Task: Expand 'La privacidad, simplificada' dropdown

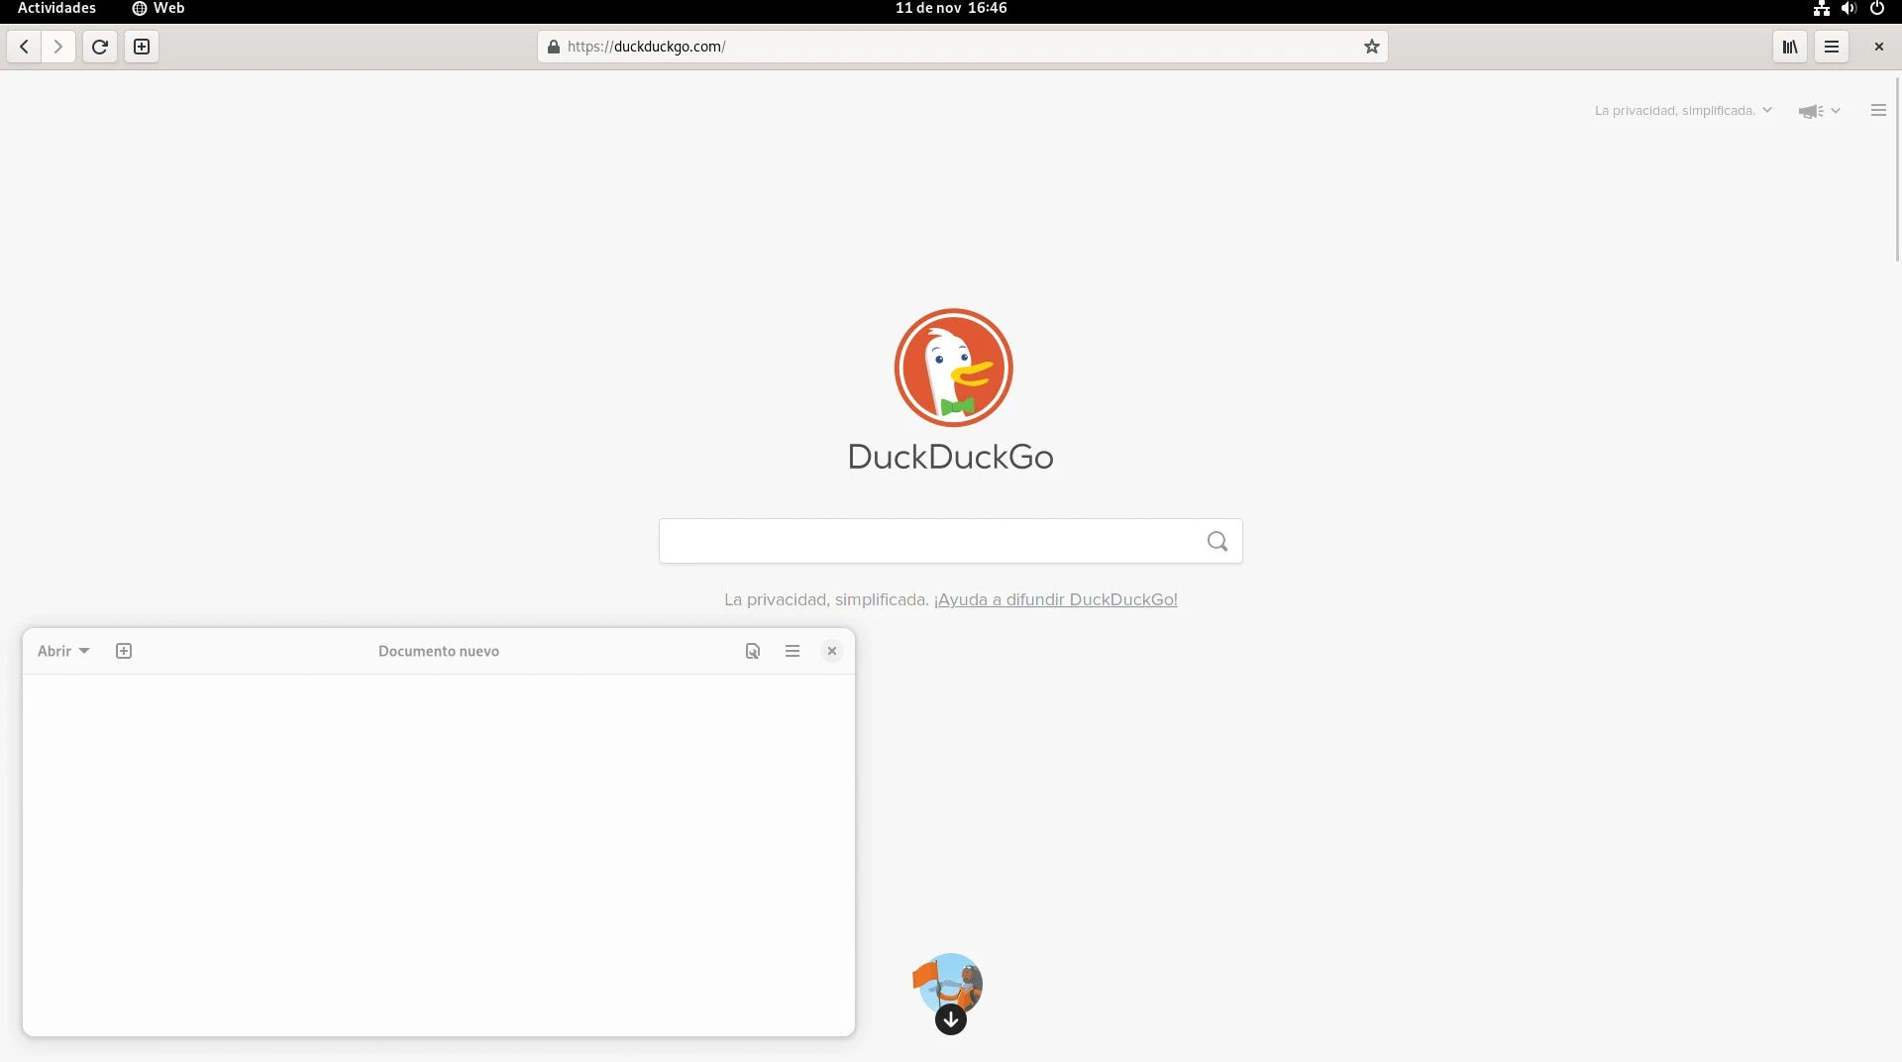Action: pos(1682,111)
